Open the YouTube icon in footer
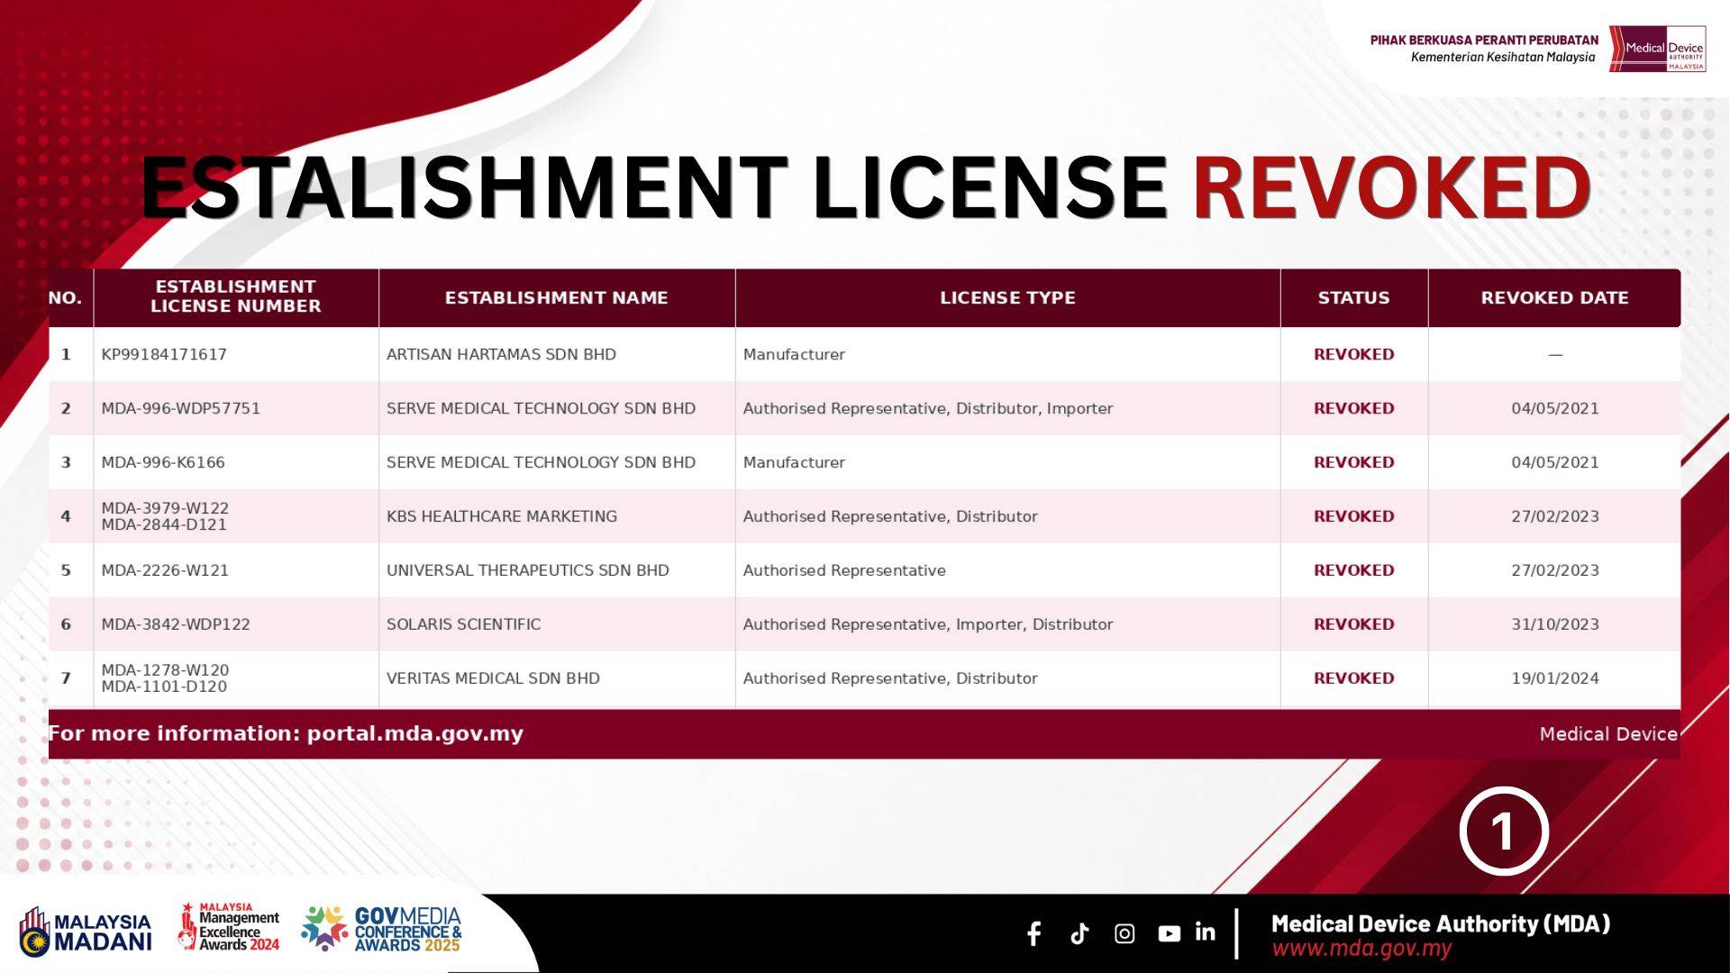Viewport: 1730px width, 973px height. click(x=1169, y=933)
